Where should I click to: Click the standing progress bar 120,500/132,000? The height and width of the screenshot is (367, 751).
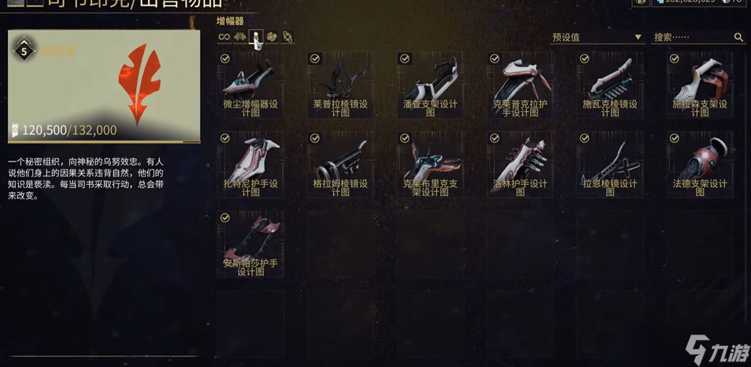104,142
